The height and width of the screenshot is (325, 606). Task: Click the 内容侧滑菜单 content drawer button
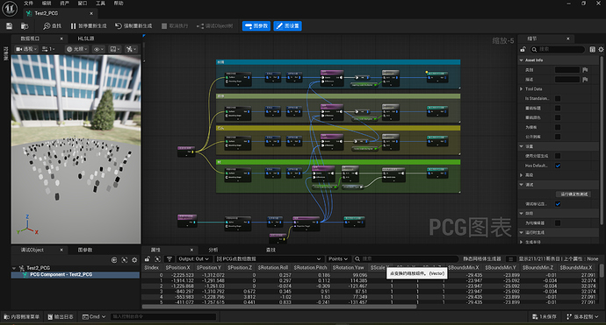[22, 316]
